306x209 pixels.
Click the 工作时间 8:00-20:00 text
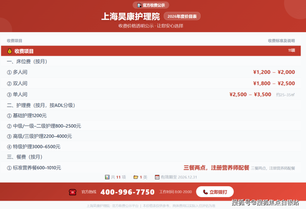(x=175, y=192)
